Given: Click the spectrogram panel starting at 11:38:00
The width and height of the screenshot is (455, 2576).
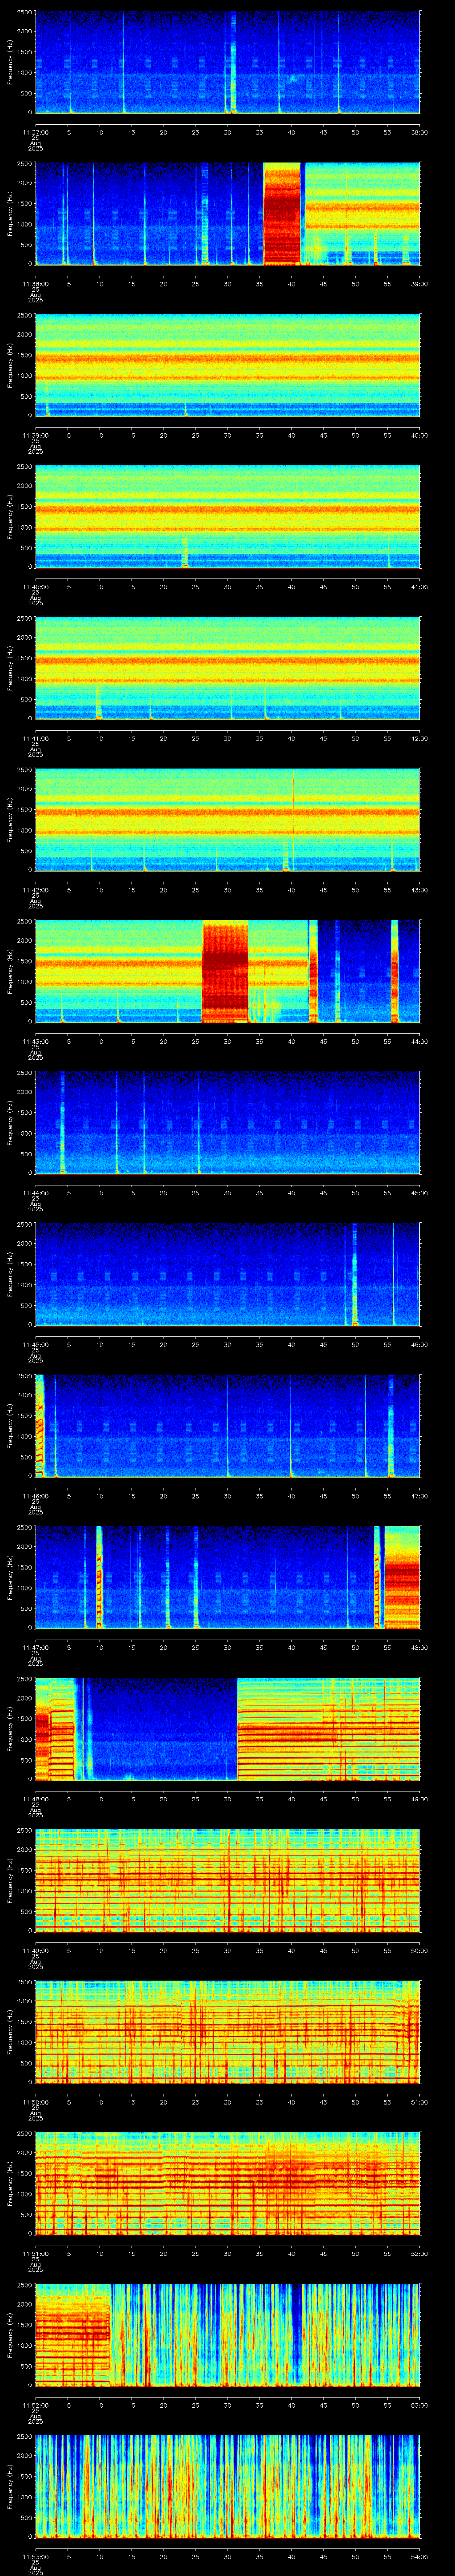Looking at the screenshot, I should coord(227,213).
